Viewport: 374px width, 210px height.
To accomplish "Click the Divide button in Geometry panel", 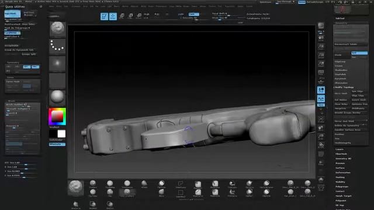I will (342, 55).
